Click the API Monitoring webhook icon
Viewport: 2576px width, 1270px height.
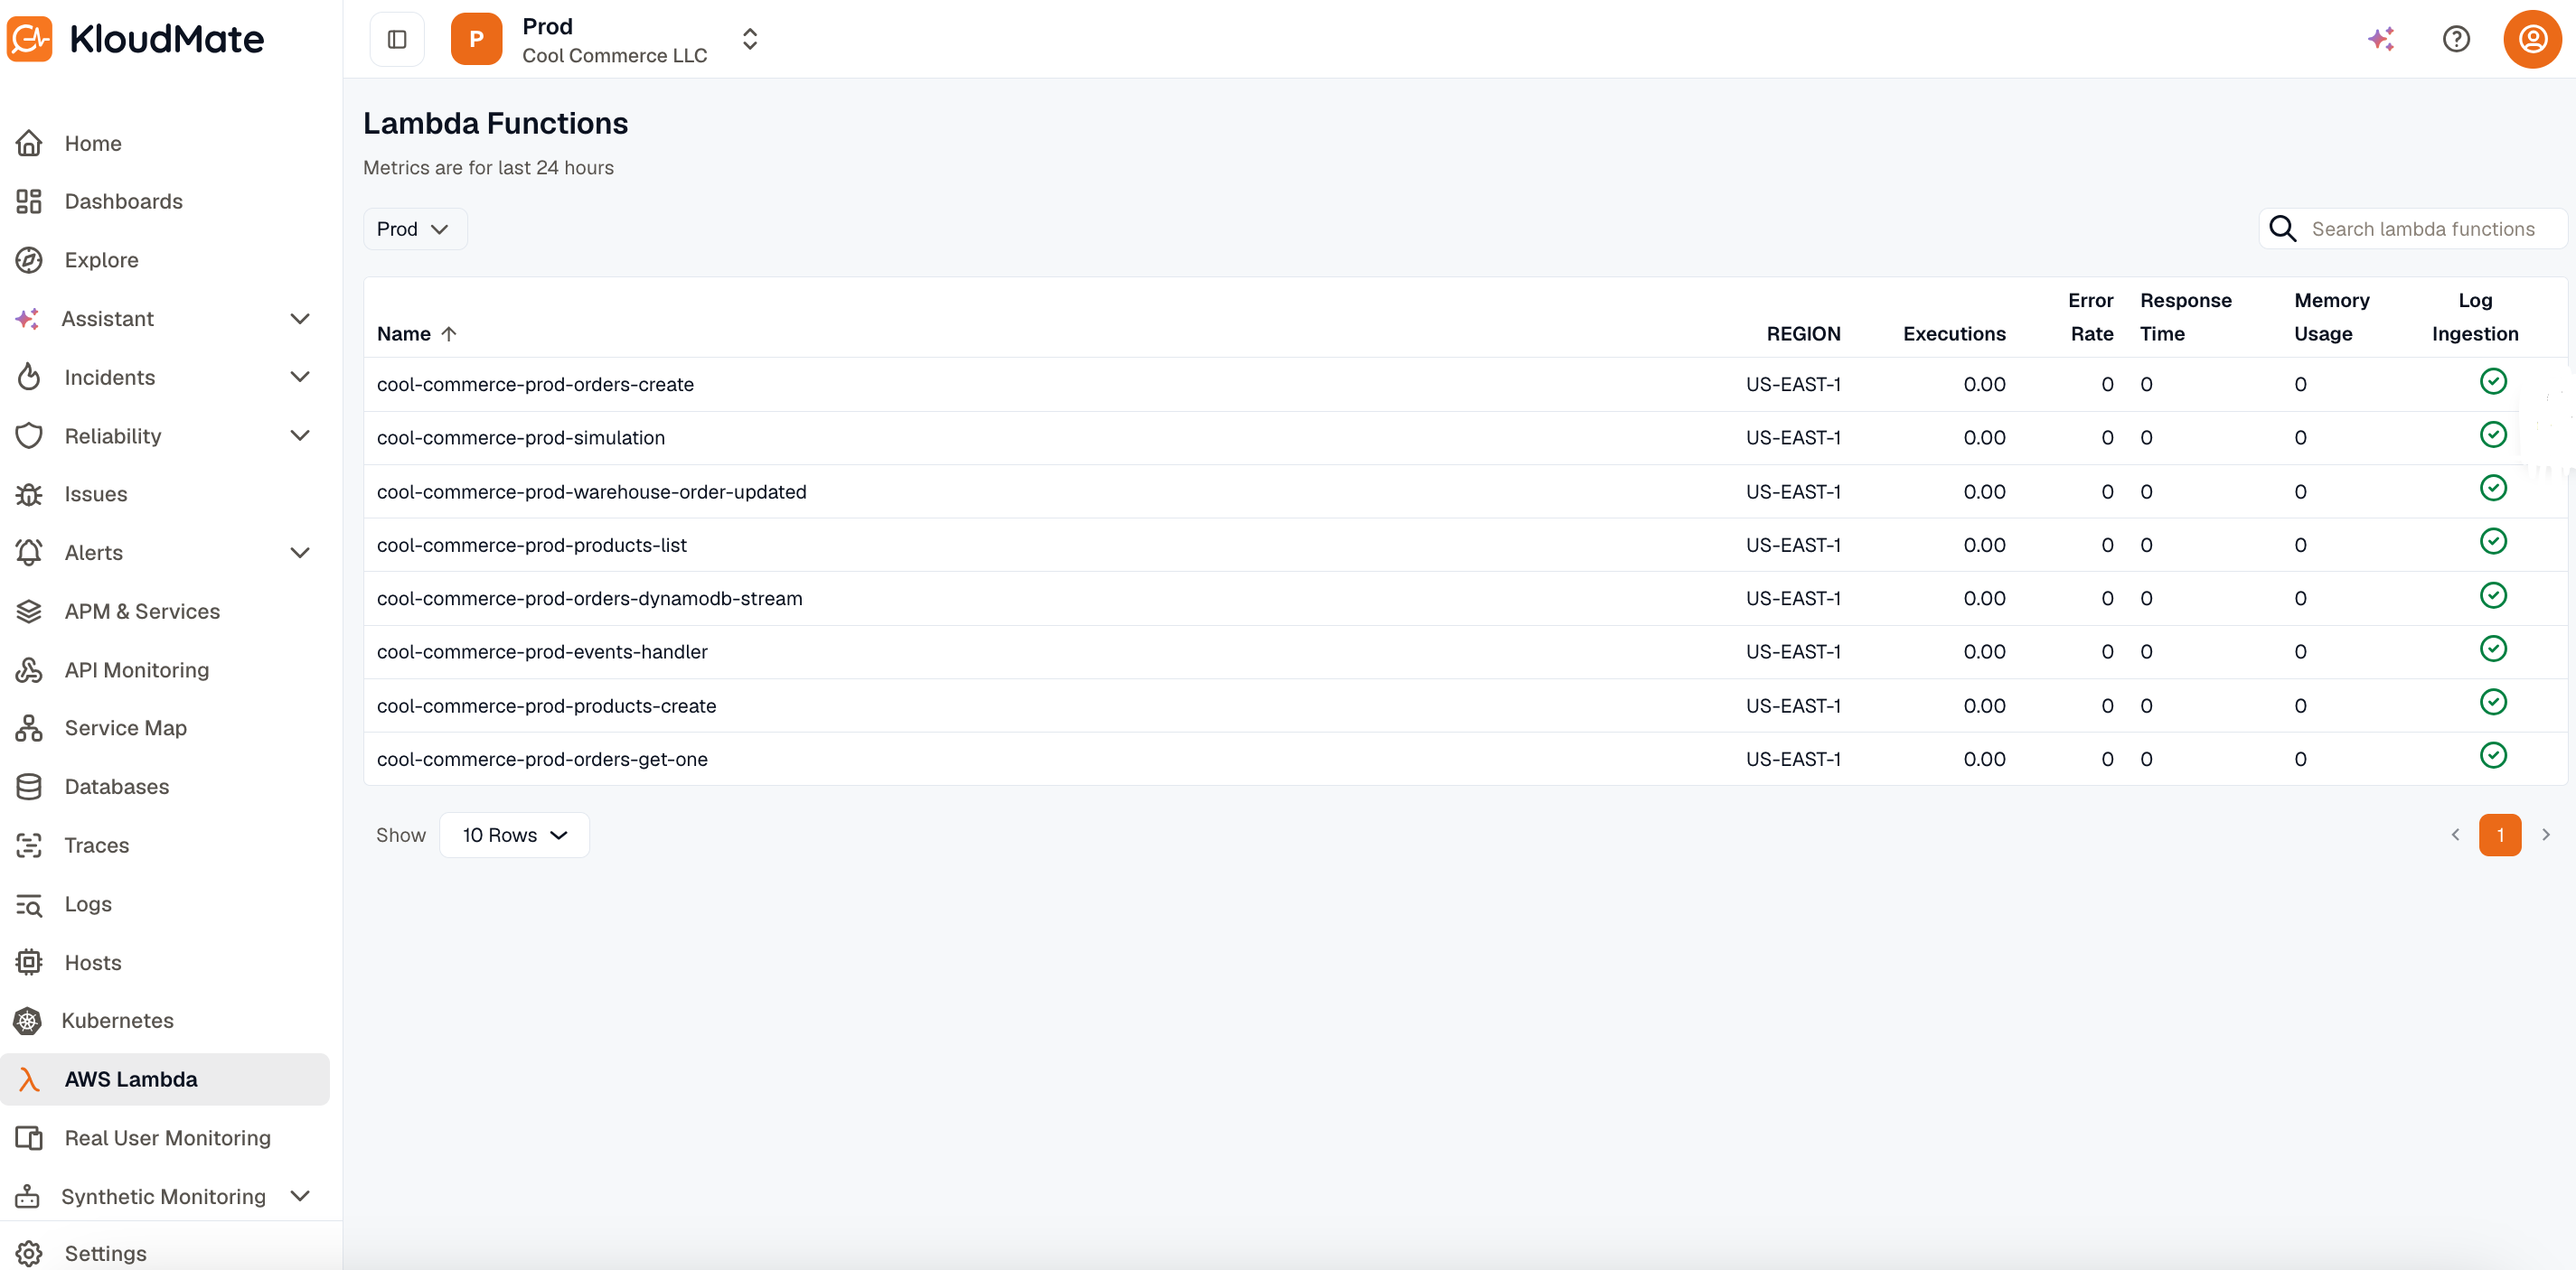29,669
